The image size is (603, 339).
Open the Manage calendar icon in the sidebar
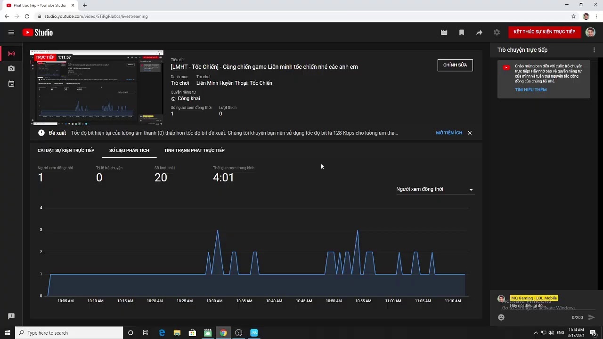coord(11,84)
